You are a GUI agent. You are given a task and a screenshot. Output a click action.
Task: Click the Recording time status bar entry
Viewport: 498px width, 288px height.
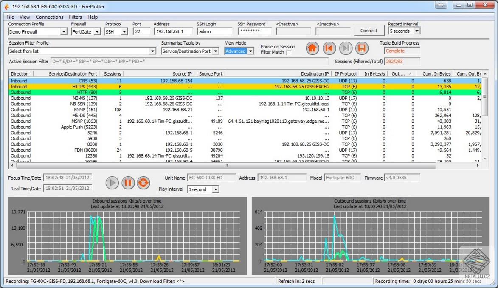click(428, 281)
